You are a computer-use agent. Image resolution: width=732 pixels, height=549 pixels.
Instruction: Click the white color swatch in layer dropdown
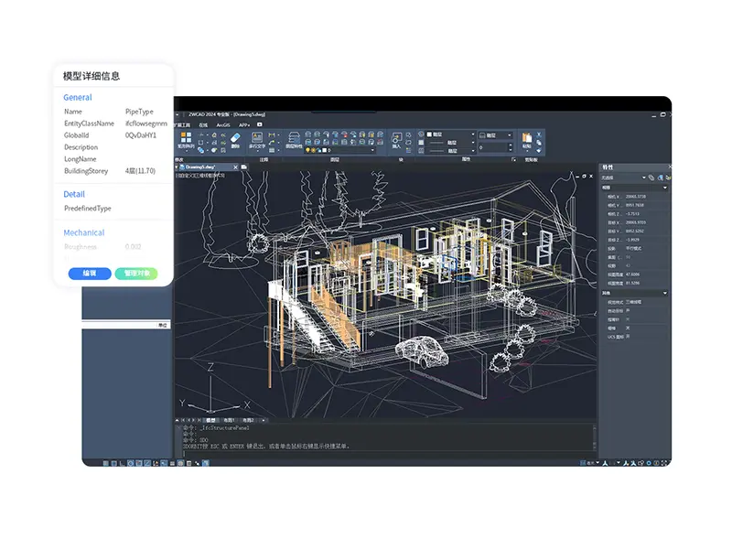tap(324, 150)
